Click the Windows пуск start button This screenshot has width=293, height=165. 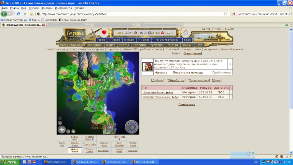point(10,162)
